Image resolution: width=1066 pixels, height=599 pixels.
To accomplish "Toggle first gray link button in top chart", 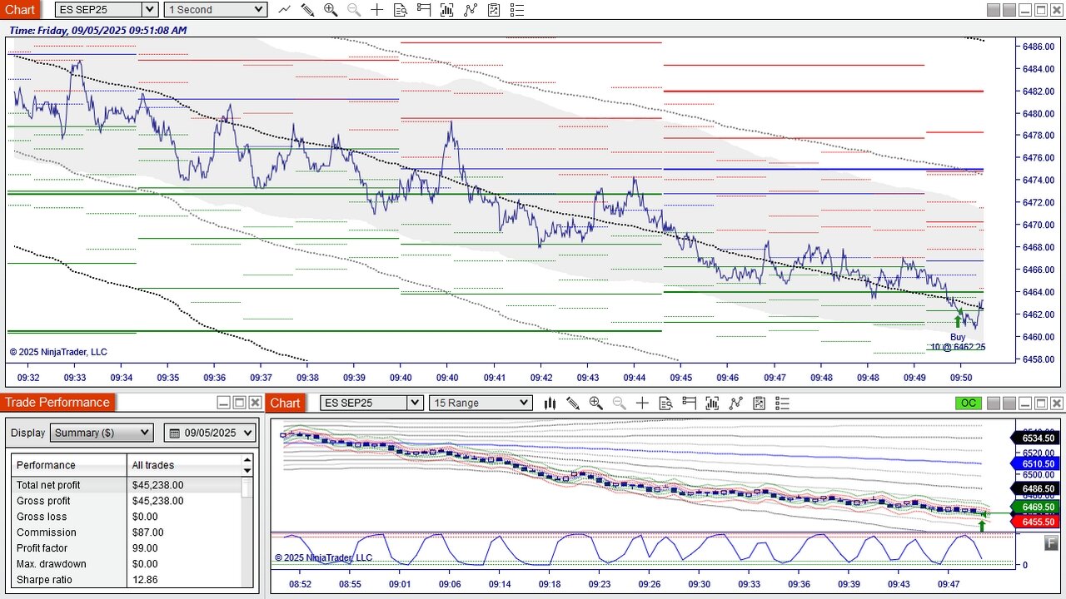I will 994,10.
